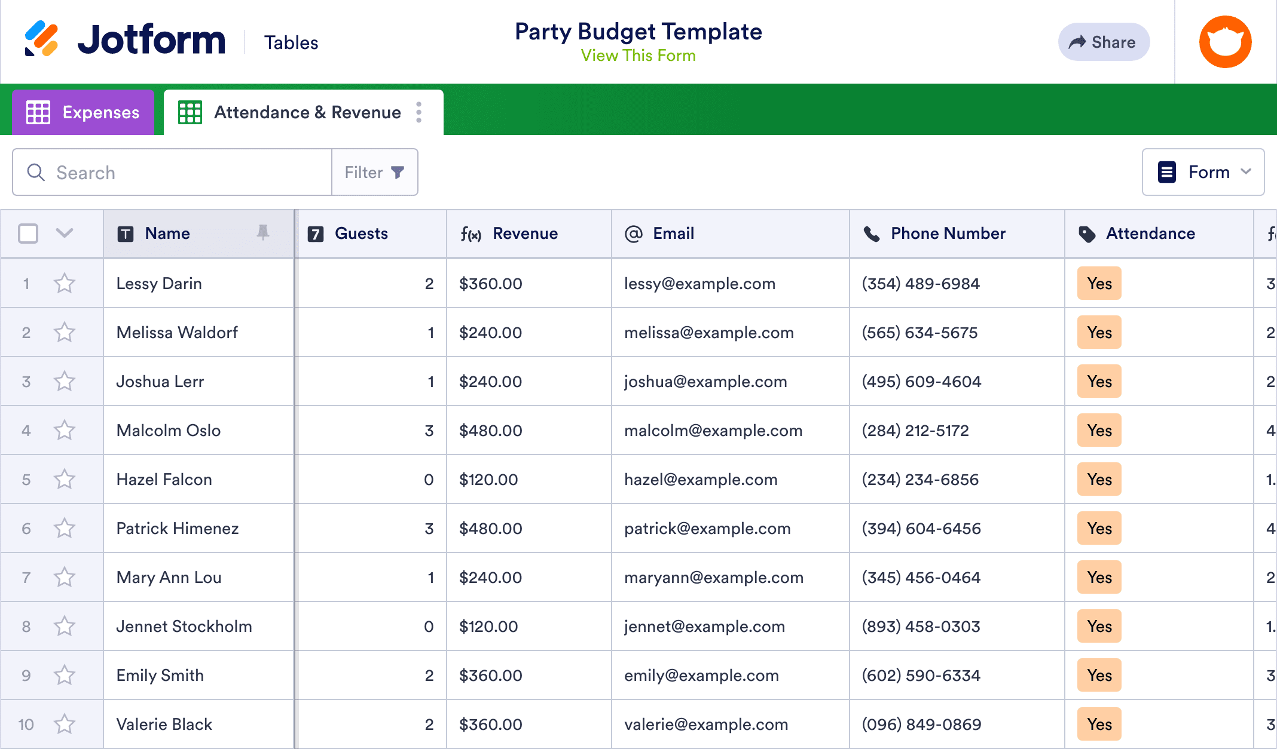This screenshot has height=749, width=1277.
Task: Click the Revenue column formula icon
Action: (x=471, y=234)
